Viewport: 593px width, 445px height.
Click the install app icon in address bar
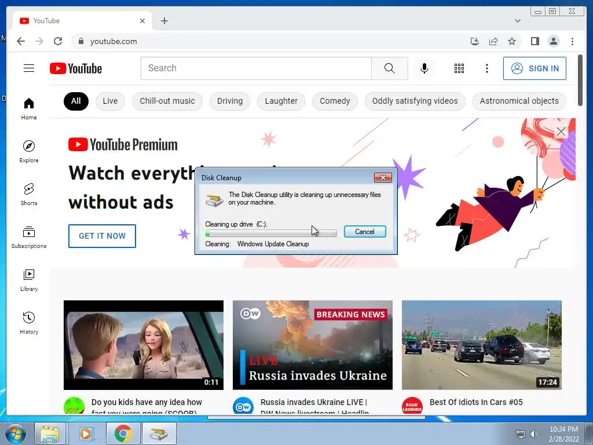(x=475, y=41)
